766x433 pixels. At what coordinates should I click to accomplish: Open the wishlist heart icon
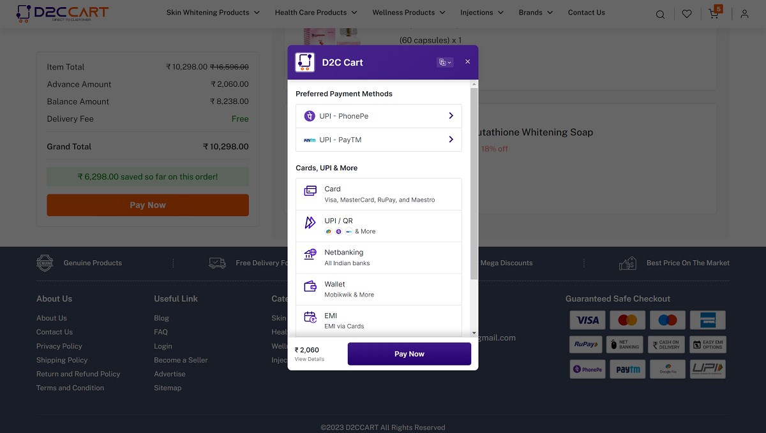point(687,14)
